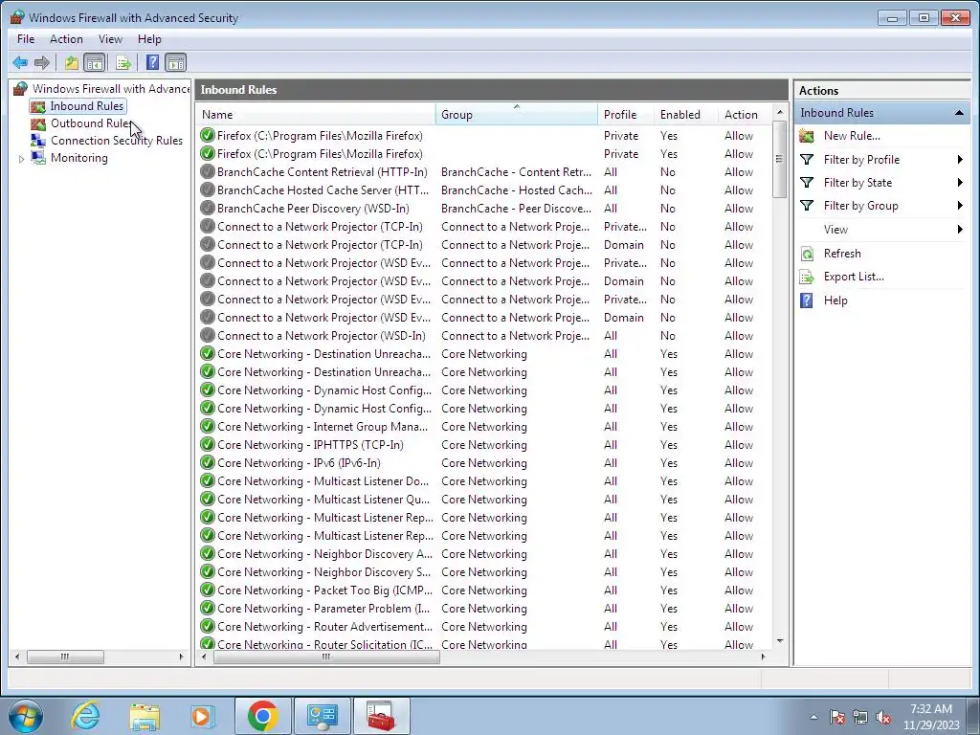Click the rules list vertical scrollbar thumb

779,159
